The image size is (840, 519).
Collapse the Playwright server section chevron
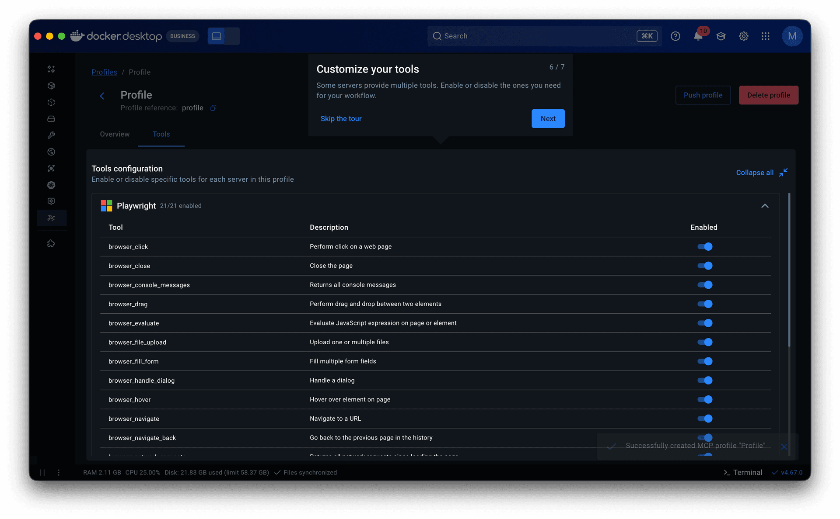764,206
